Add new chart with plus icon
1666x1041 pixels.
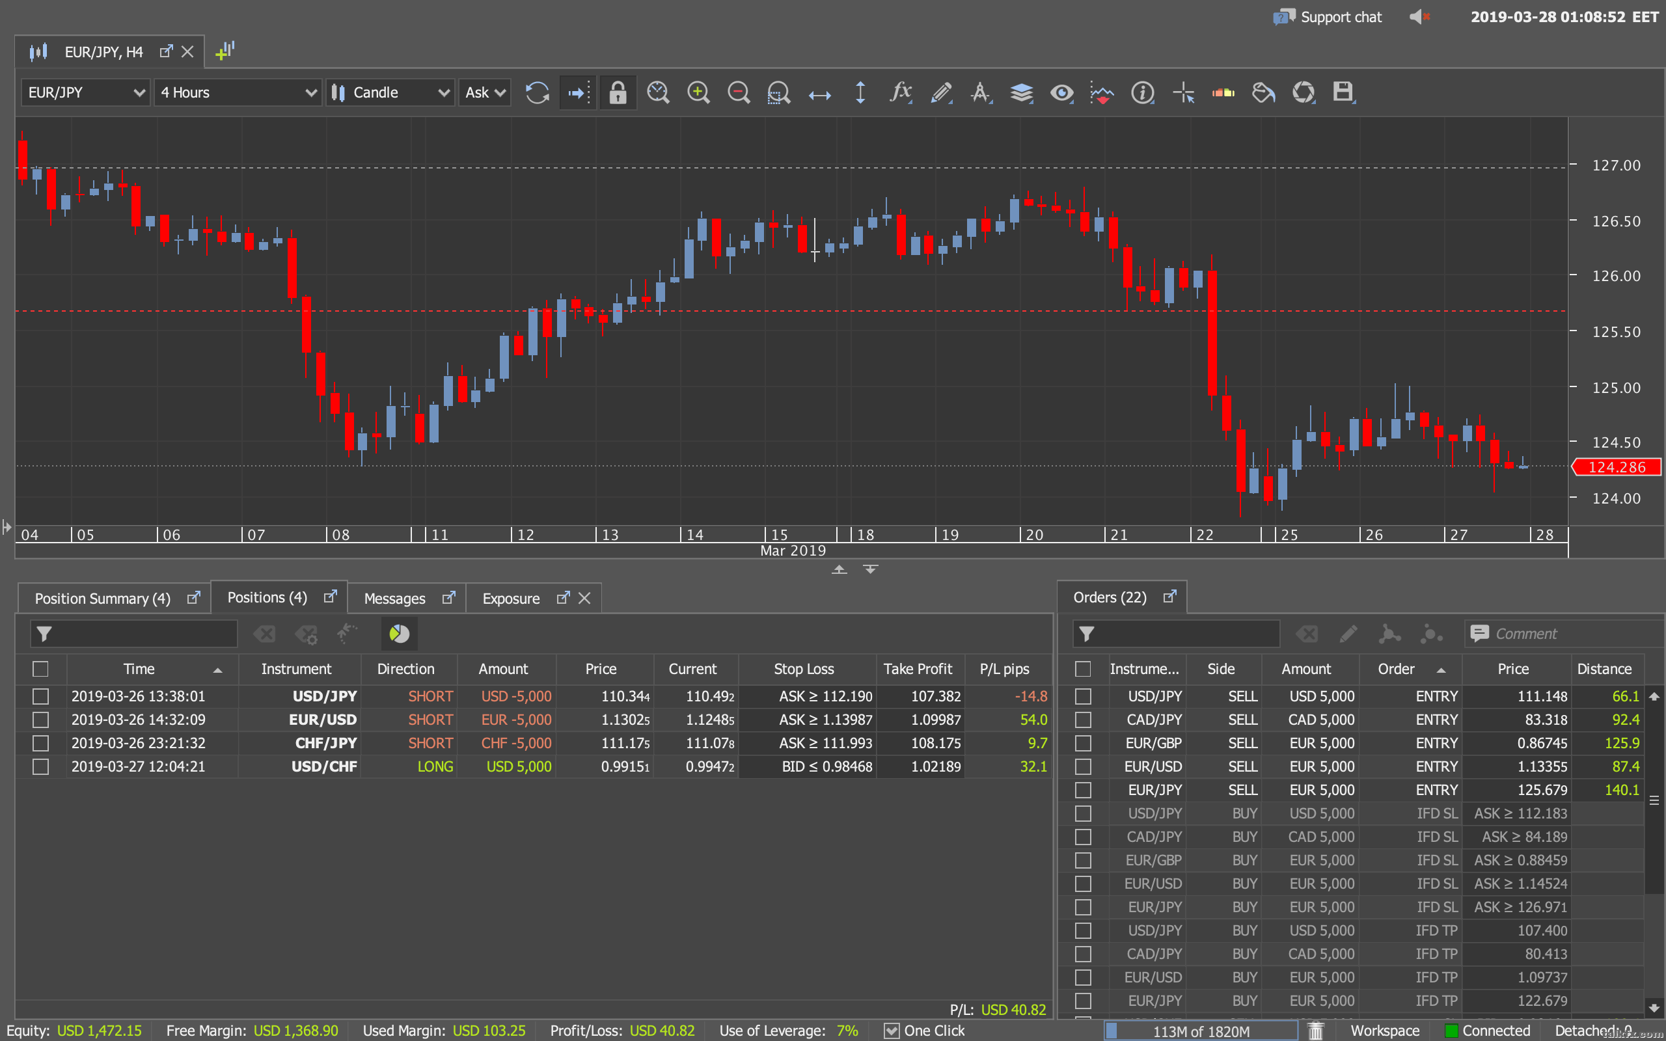[225, 51]
